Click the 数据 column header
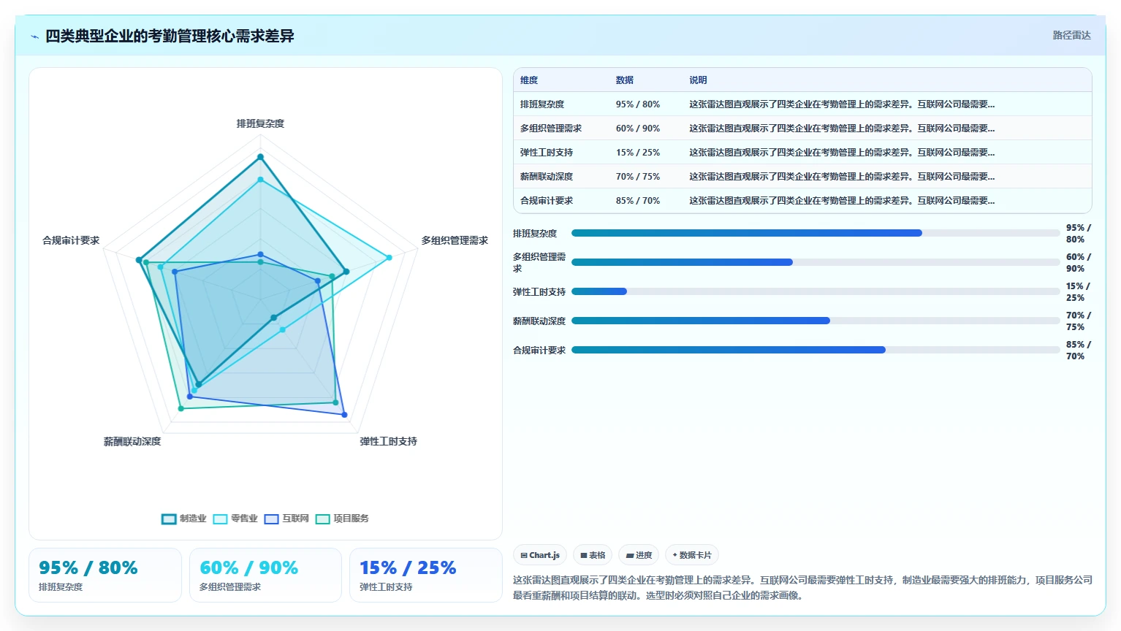Viewport: 1121px width, 631px height. click(x=624, y=80)
